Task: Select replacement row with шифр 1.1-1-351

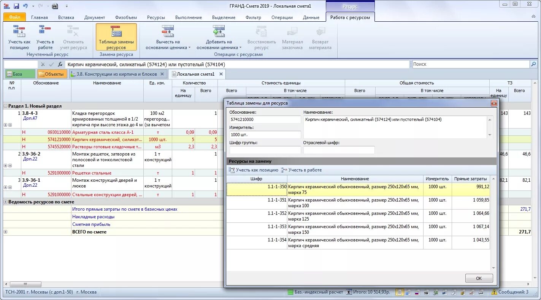Action: pos(358,203)
